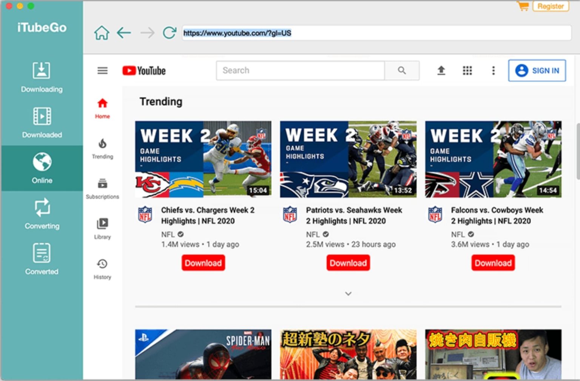
Task: Reload the current page
Action: point(169,33)
